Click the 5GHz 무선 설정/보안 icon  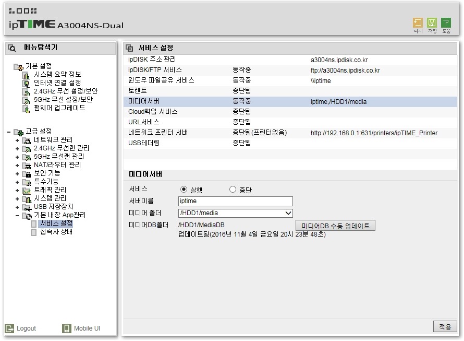coord(27,100)
